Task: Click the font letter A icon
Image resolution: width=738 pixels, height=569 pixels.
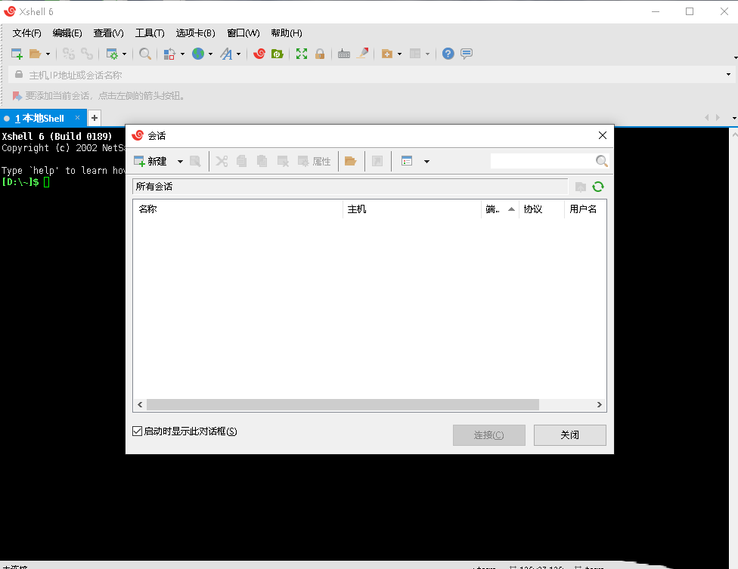Action: coord(226,54)
